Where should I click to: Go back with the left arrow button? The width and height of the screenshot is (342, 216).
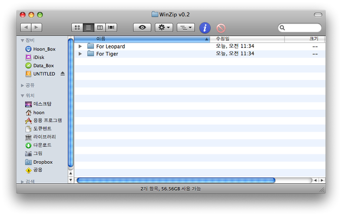26,28
